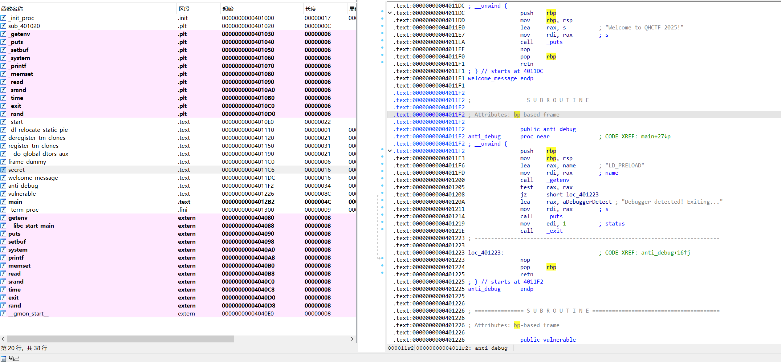Follow the _getenv call operand in disassembly
Screen dimensions: 781x362
[x=558, y=180]
